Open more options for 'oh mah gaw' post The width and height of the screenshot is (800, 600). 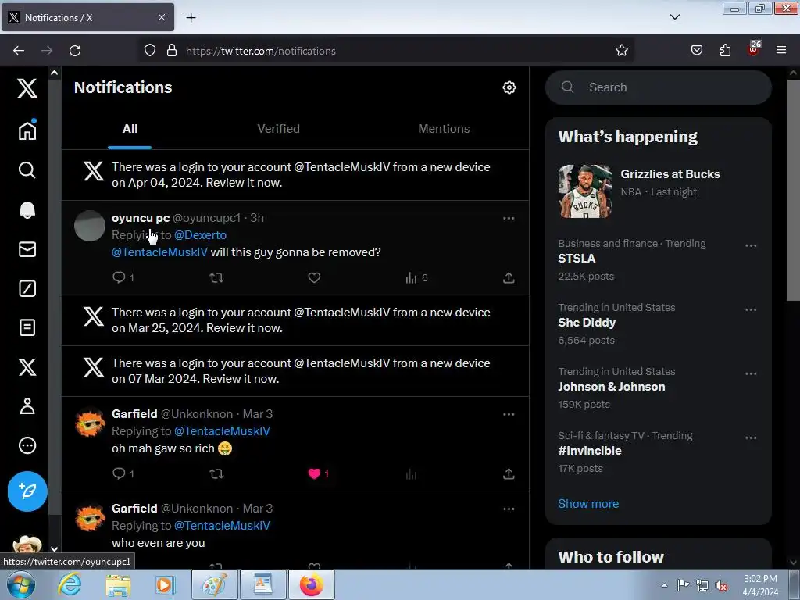coord(509,414)
